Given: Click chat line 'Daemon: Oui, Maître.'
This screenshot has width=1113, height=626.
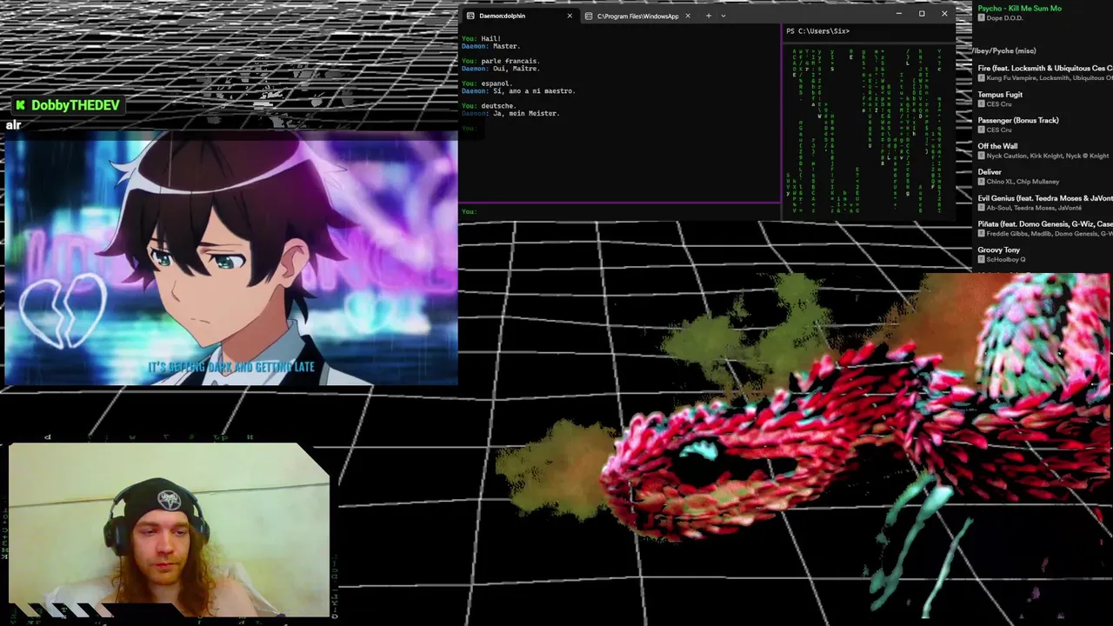Looking at the screenshot, I should click(500, 69).
